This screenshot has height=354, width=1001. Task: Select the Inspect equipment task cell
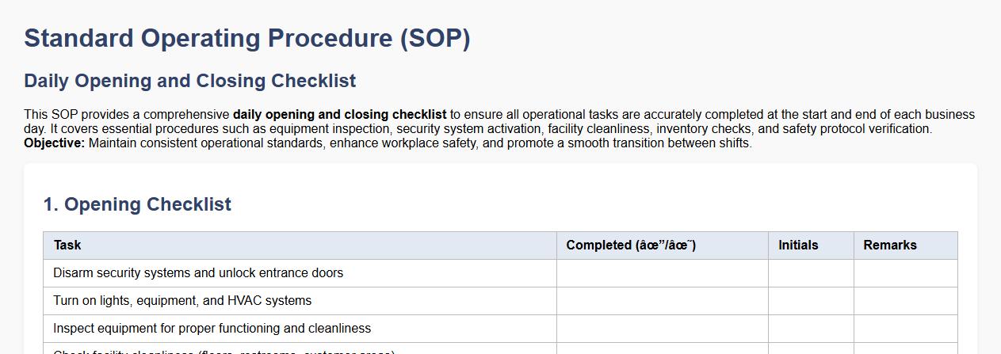212,329
